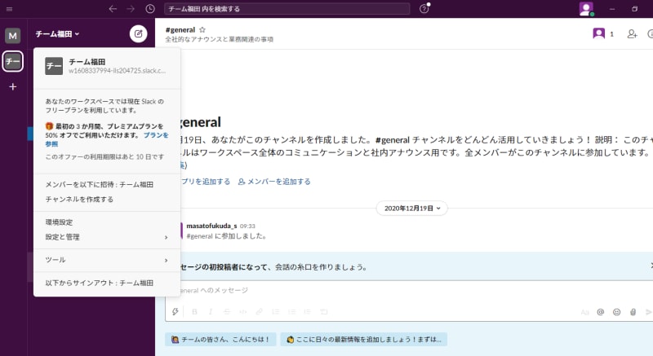Click the add workspace plus icon

coord(13,86)
